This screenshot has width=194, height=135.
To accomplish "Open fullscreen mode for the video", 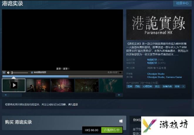I will 120,72.
